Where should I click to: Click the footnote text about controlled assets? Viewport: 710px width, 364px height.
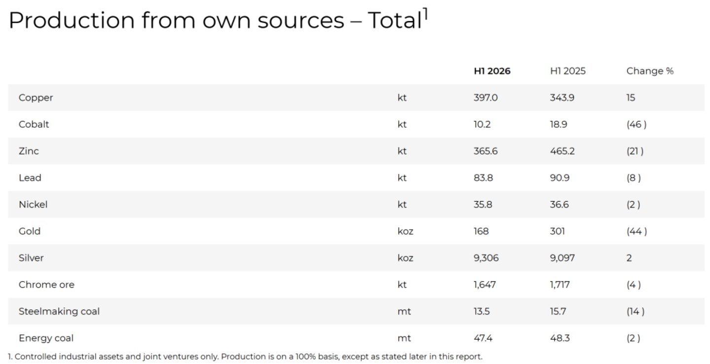click(245, 356)
